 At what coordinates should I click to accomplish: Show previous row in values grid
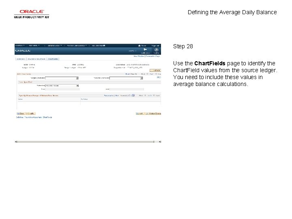(145, 95)
